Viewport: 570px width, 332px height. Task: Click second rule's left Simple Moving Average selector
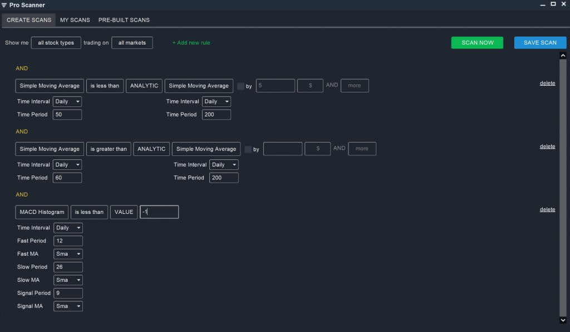click(x=50, y=149)
